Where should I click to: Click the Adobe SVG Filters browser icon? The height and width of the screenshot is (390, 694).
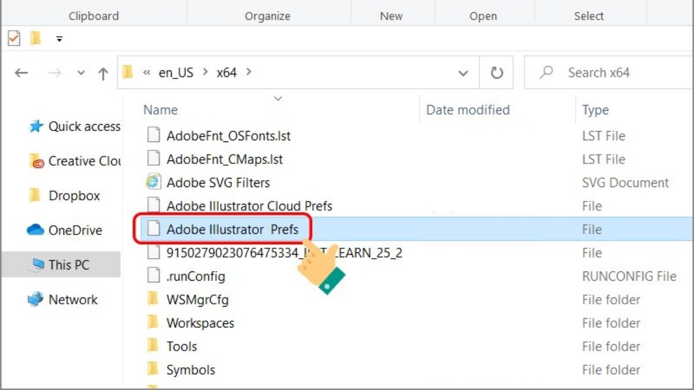tap(153, 183)
